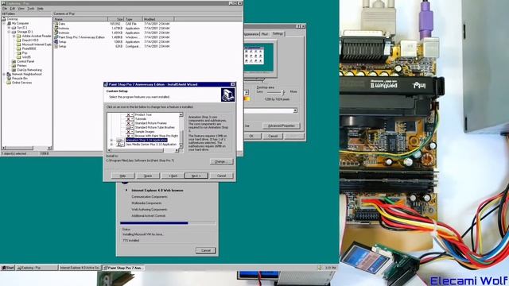
Task: Open Animation Shop 3.04 Application feature dropdown
Action: point(120,140)
